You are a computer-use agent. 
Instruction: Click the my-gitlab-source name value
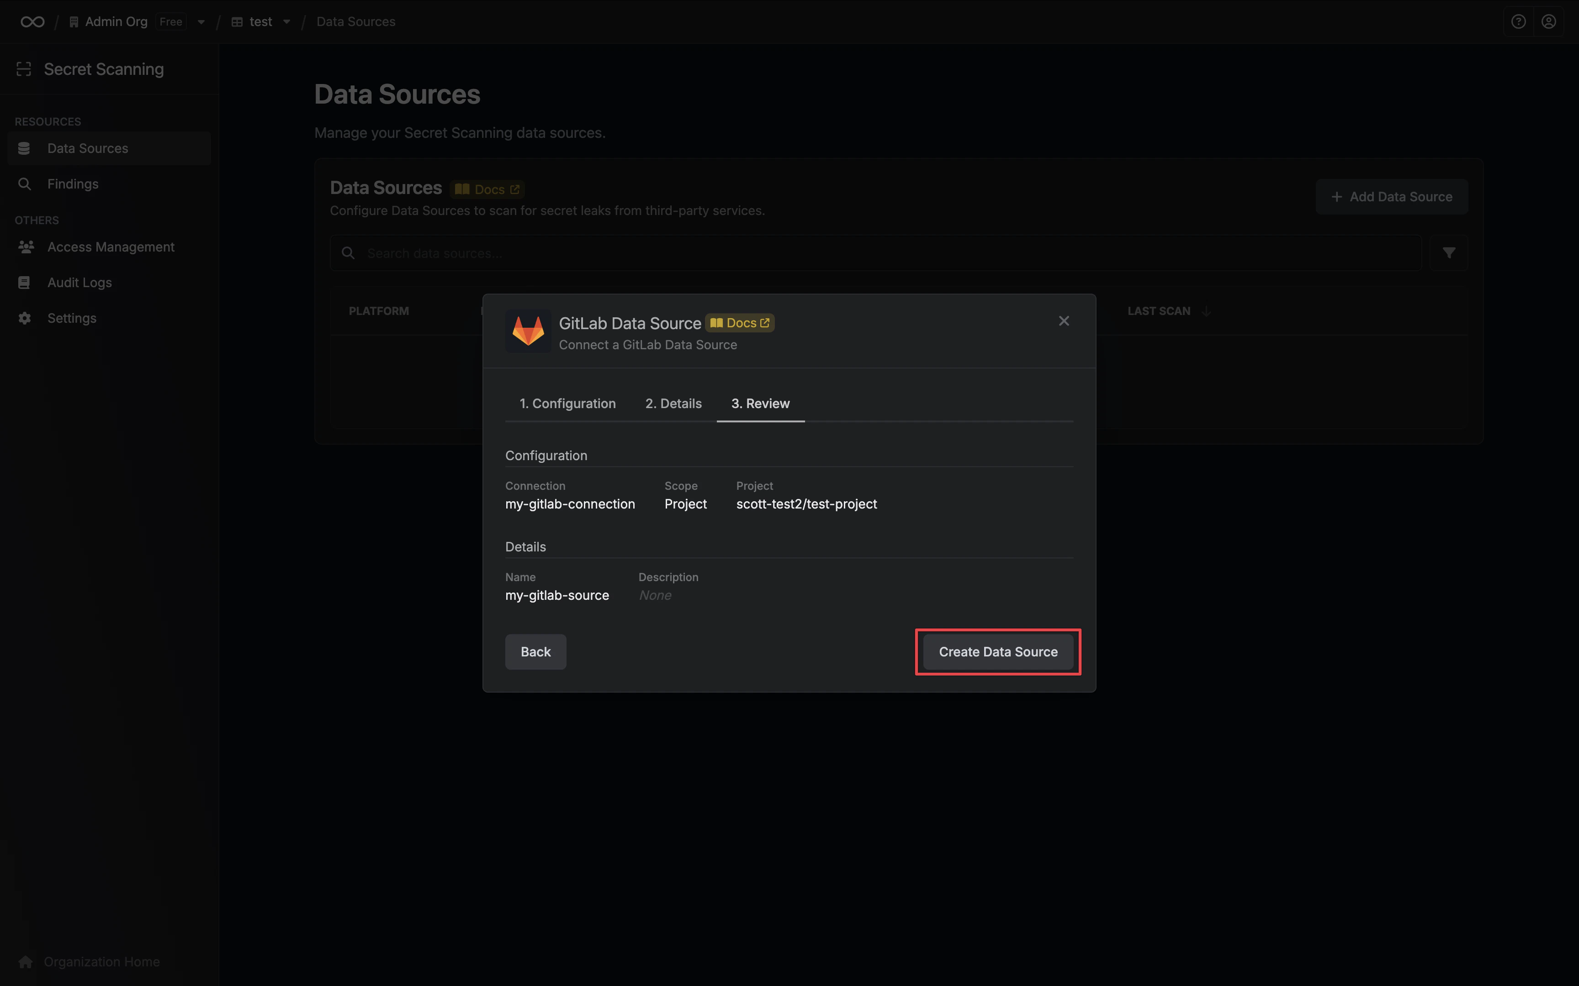556,595
